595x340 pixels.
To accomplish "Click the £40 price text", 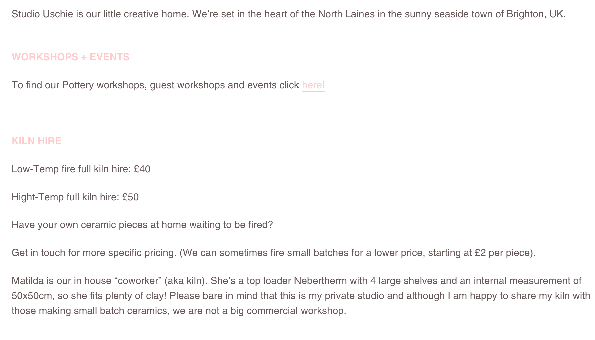I will [142, 169].
